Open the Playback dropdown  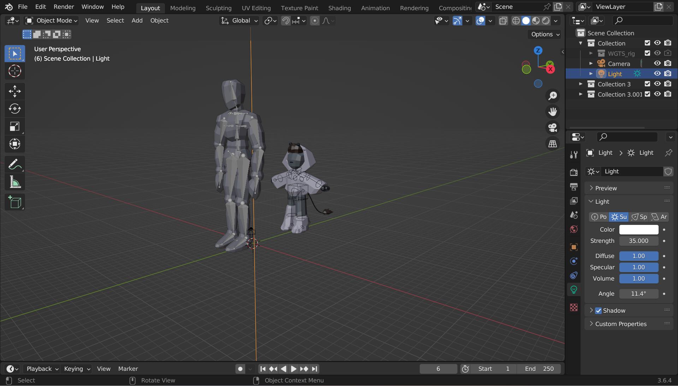pos(42,369)
